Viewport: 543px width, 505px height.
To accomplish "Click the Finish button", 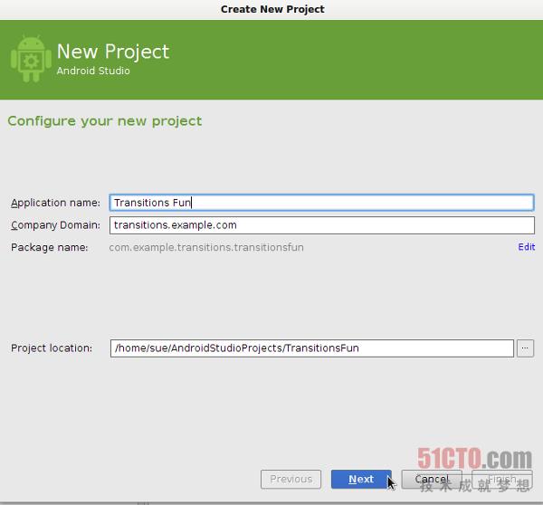I will (x=502, y=479).
